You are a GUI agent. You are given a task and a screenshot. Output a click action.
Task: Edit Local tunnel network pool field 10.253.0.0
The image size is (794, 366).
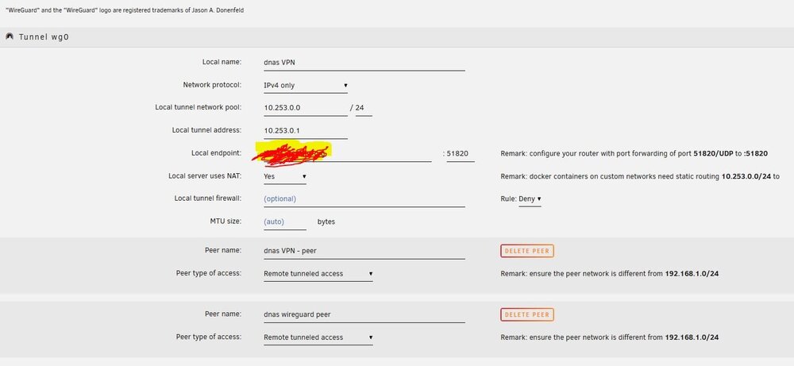306,108
